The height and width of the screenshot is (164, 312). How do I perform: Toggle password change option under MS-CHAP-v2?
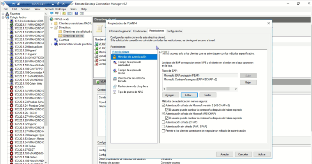(167, 110)
